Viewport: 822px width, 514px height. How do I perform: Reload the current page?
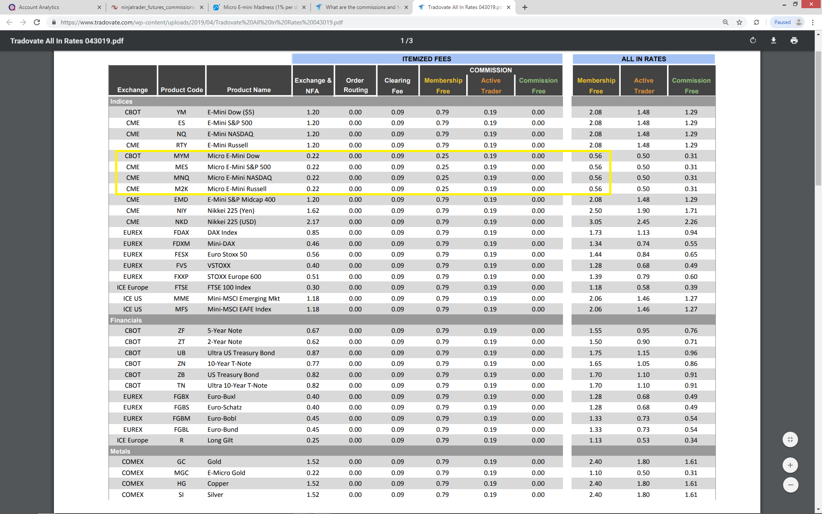tap(37, 22)
